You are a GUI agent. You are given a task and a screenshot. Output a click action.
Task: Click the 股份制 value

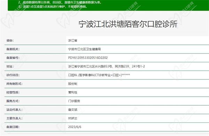(73, 84)
